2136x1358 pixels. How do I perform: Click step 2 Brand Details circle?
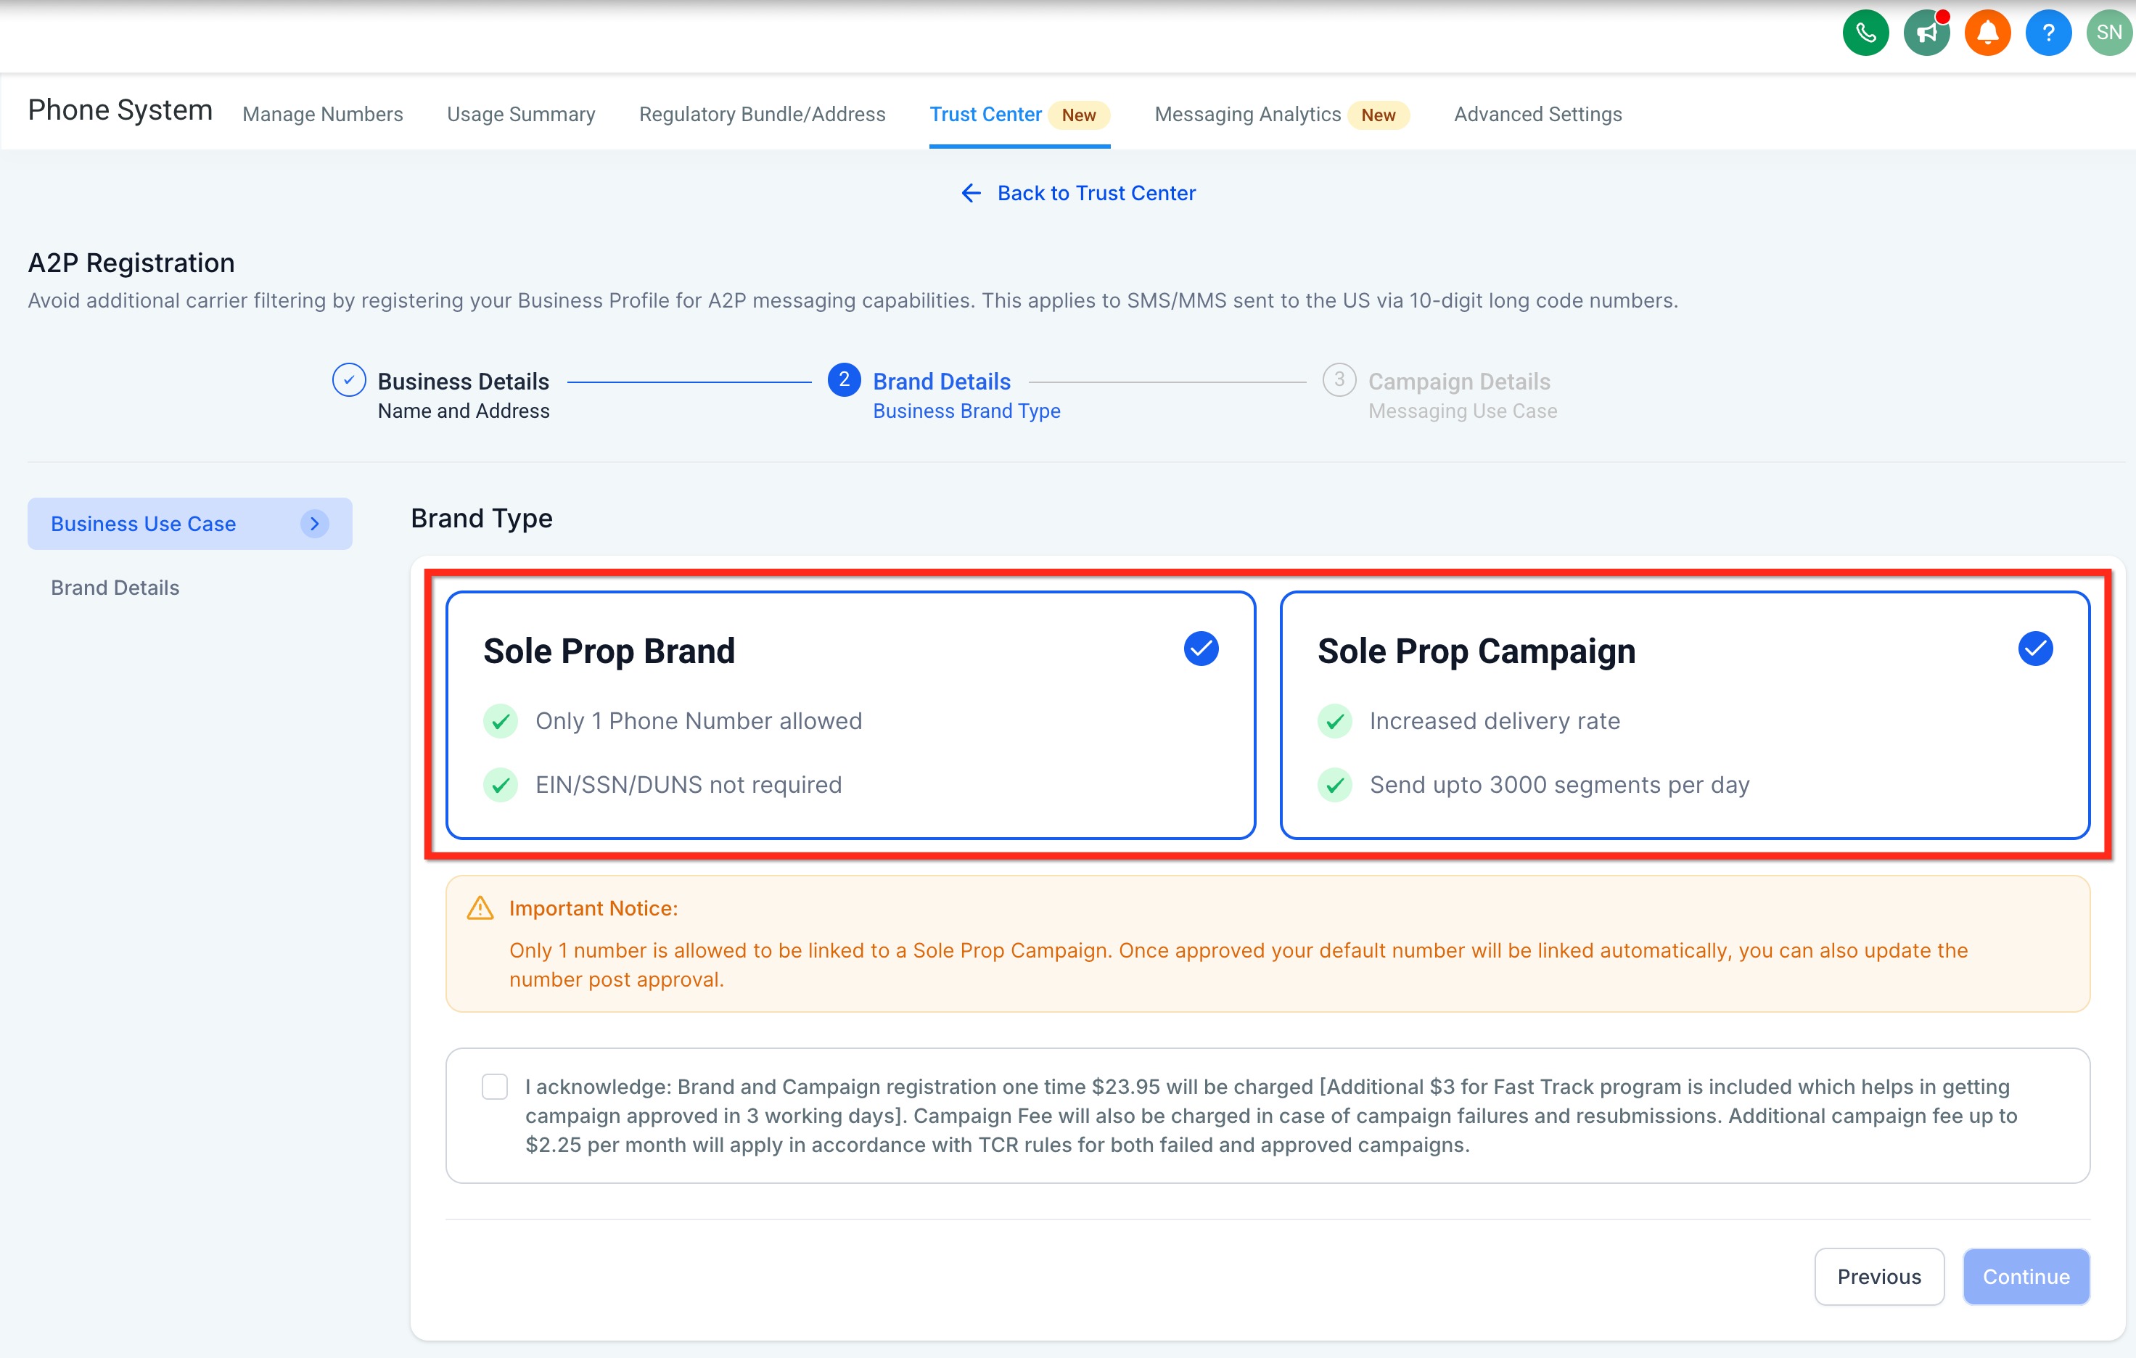point(844,379)
